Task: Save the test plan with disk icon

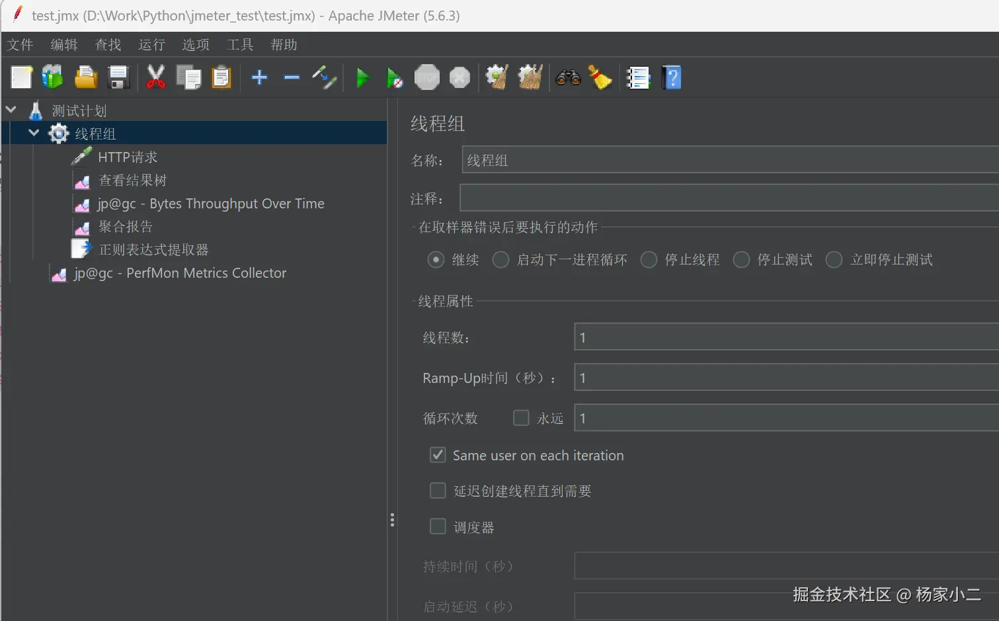Action: tap(118, 77)
